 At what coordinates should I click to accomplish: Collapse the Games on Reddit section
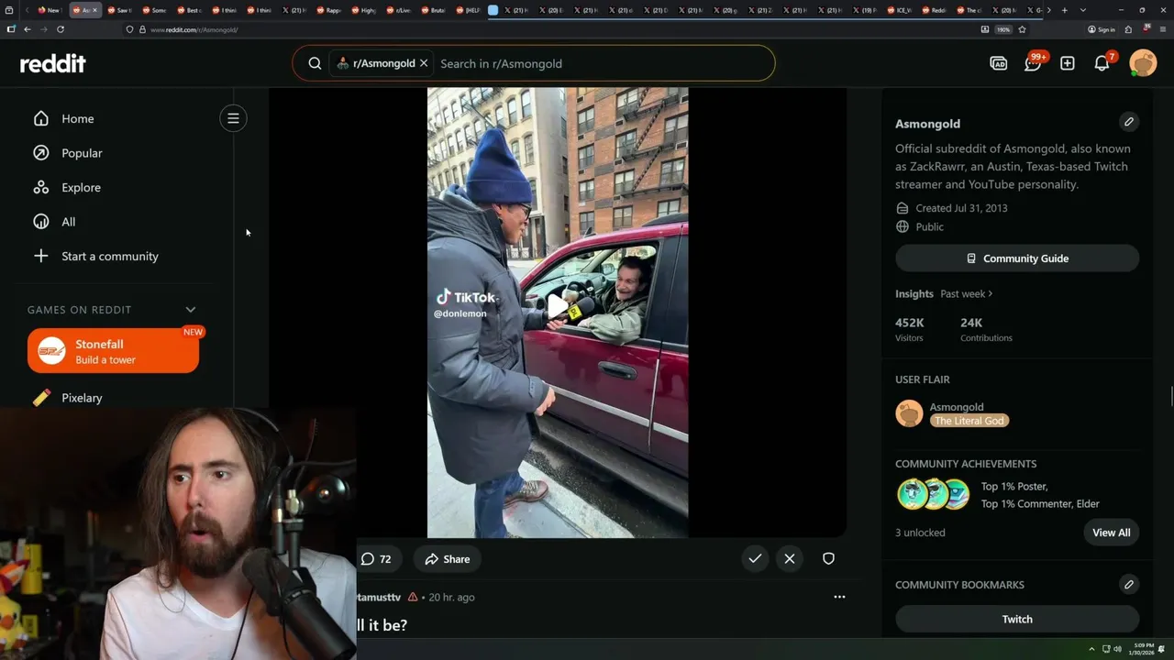(191, 310)
